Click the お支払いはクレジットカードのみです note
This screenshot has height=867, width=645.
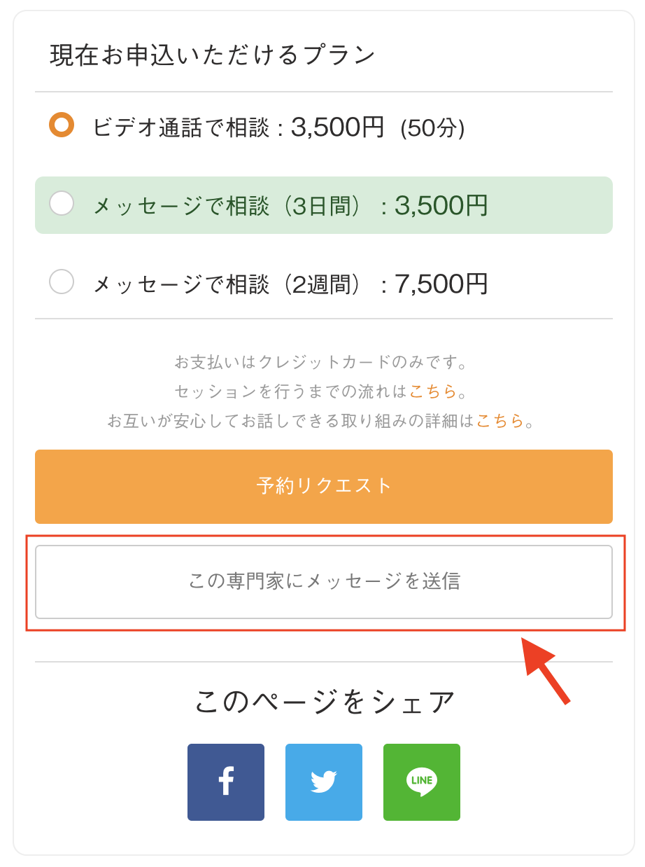[x=322, y=362]
